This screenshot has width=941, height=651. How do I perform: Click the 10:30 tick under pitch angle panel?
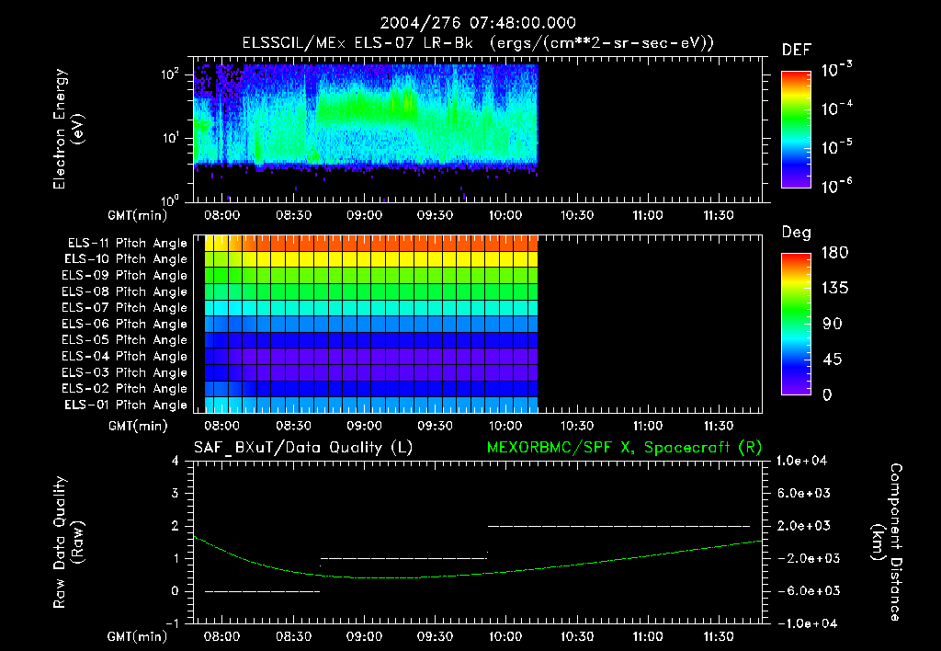pyautogui.click(x=577, y=426)
